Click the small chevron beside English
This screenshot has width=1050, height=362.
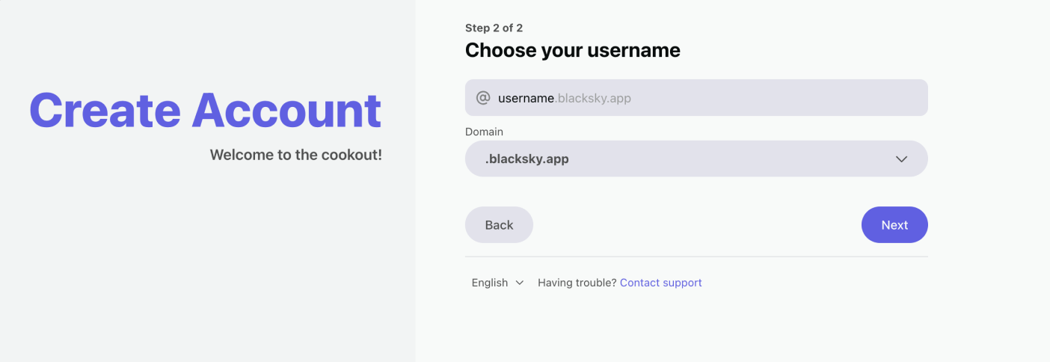[x=520, y=283]
